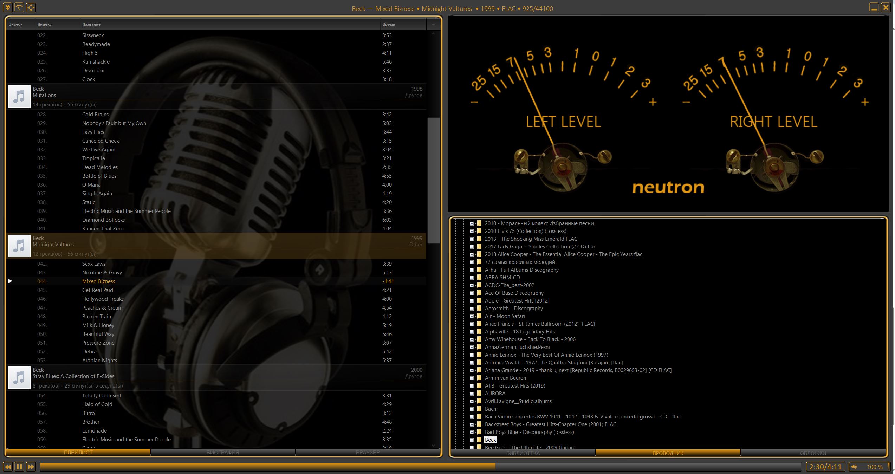Expand the Bad Boys Blue Discography folder
The height and width of the screenshot is (474, 895).
click(472, 432)
